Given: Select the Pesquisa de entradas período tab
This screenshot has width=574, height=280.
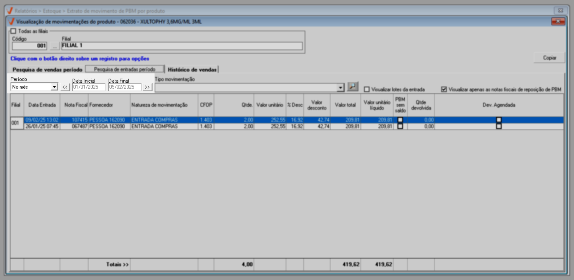Looking at the screenshot, I should tap(125, 69).
